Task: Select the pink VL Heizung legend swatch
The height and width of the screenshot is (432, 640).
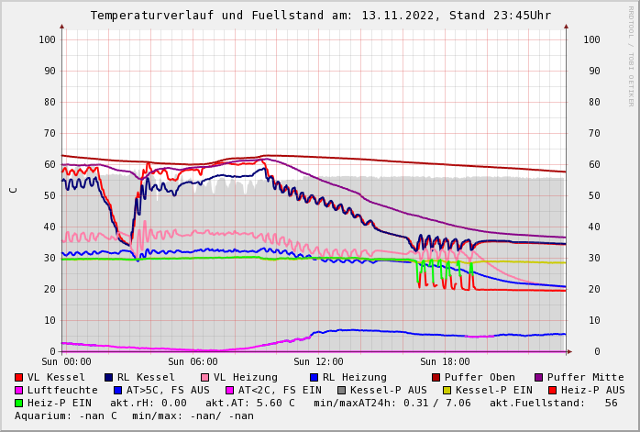Action: (x=204, y=378)
